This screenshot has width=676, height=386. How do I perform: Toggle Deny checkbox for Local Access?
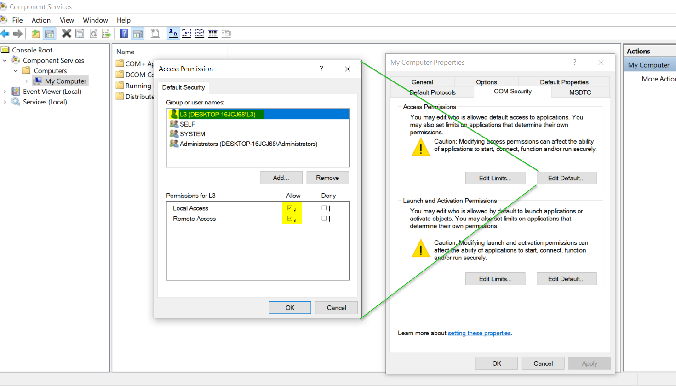point(324,208)
